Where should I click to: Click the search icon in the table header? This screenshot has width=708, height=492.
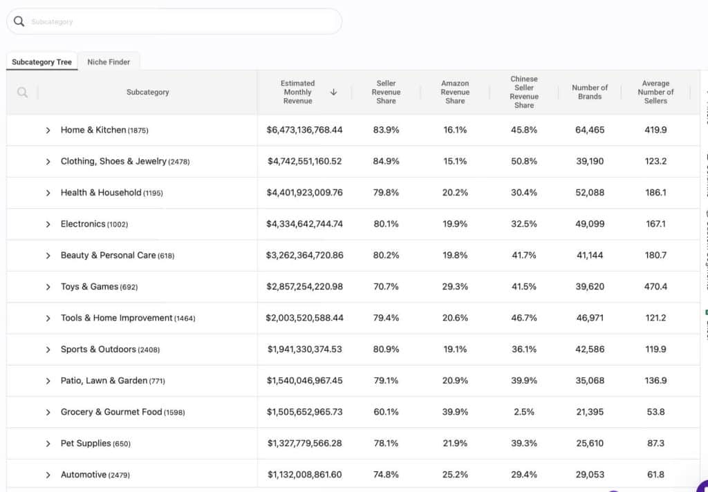[x=22, y=93]
